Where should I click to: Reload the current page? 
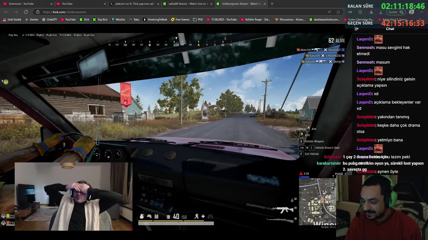coord(26,12)
